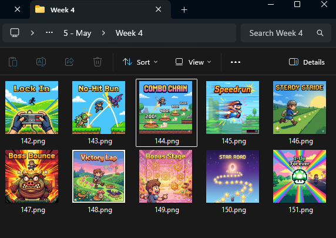Click the file name 151.png
Viewport: 336px width, 238px height.
(301, 210)
